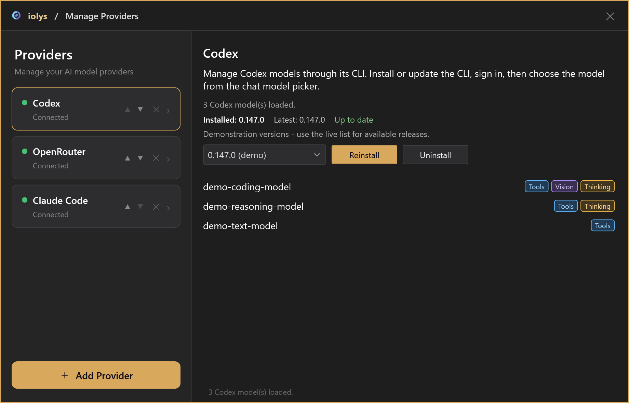Move Codex provider up

tap(128, 109)
